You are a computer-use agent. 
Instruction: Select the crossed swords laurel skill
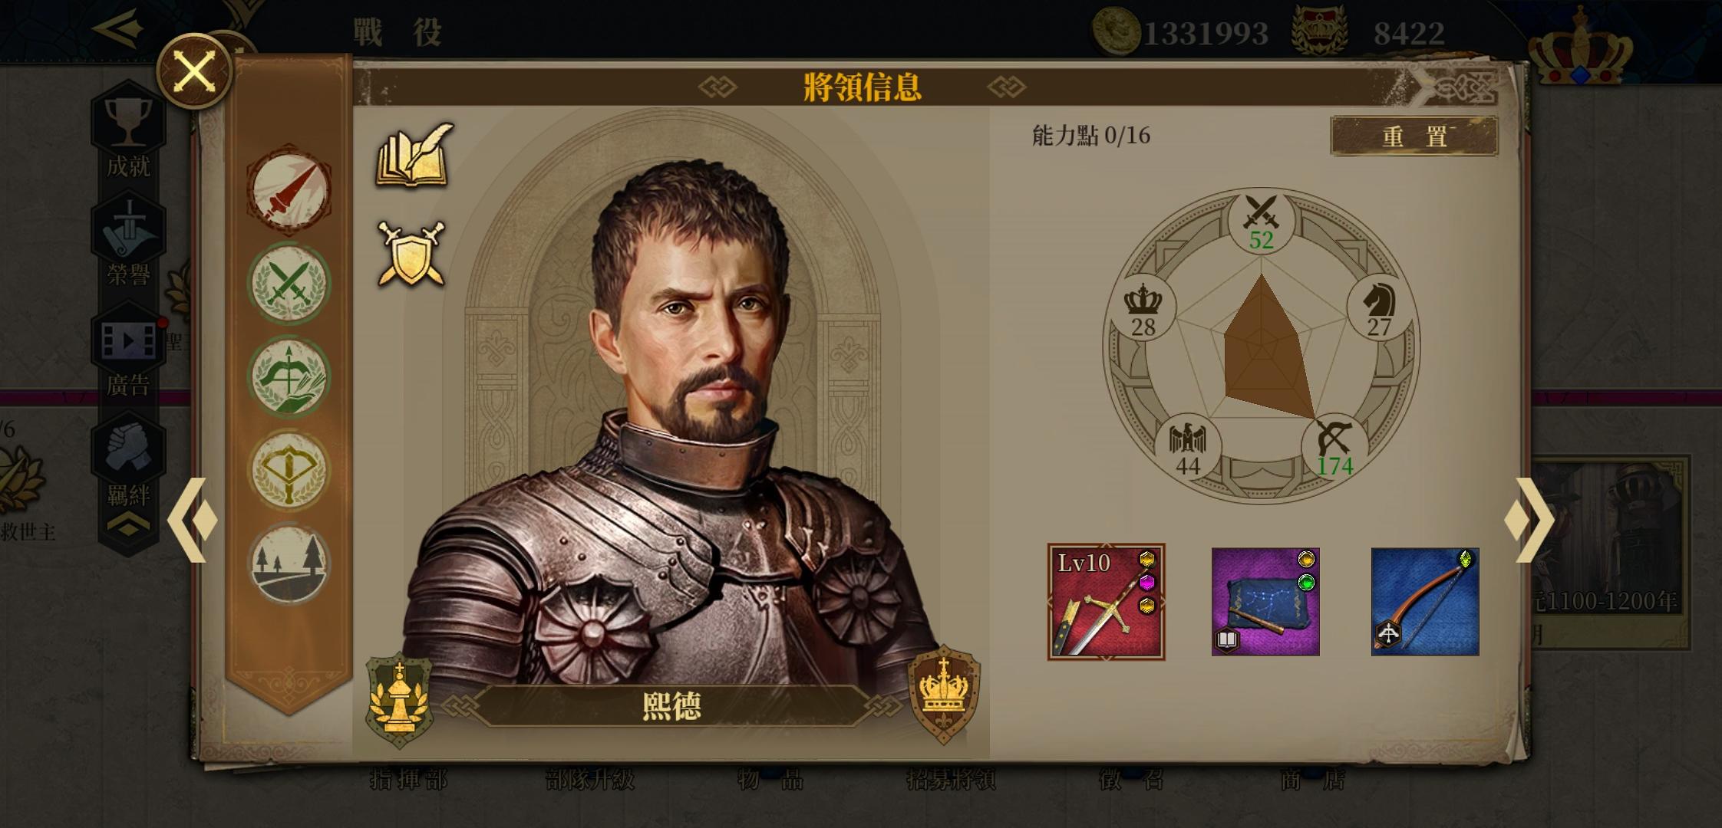tap(289, 283)
